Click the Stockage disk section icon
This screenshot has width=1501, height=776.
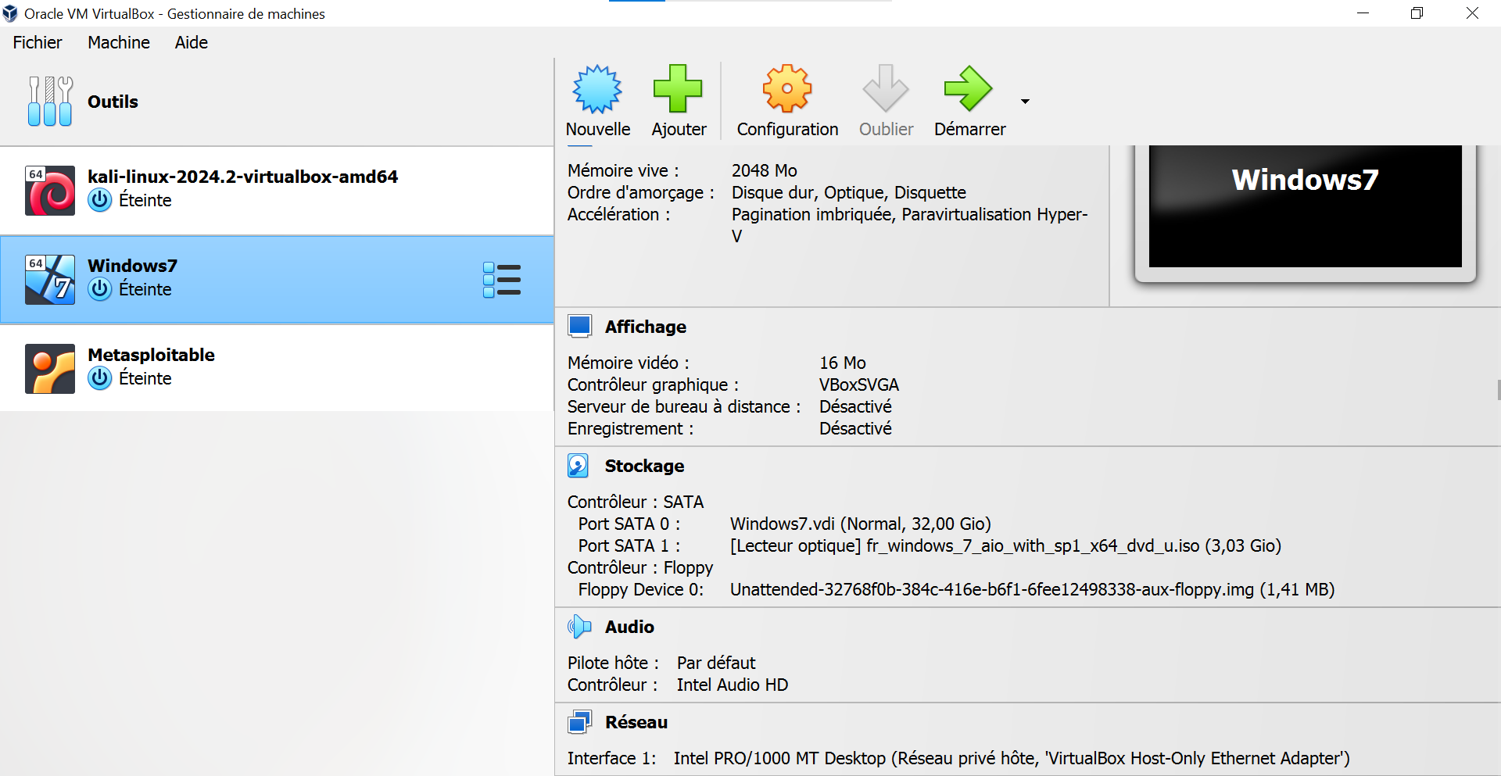click(579, 465)
